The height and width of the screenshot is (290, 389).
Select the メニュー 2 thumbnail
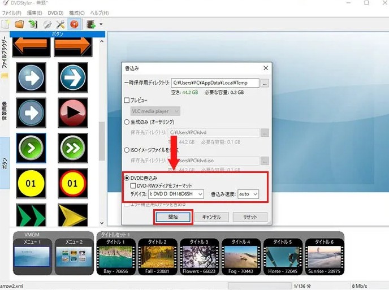pos(74,257)
